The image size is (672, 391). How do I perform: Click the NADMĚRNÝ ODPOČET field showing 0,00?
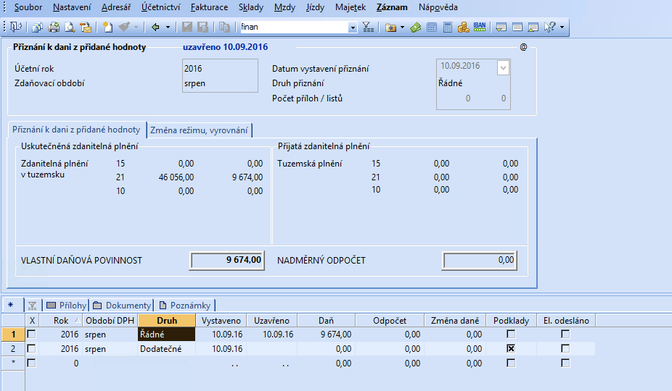tap(480, 260)
